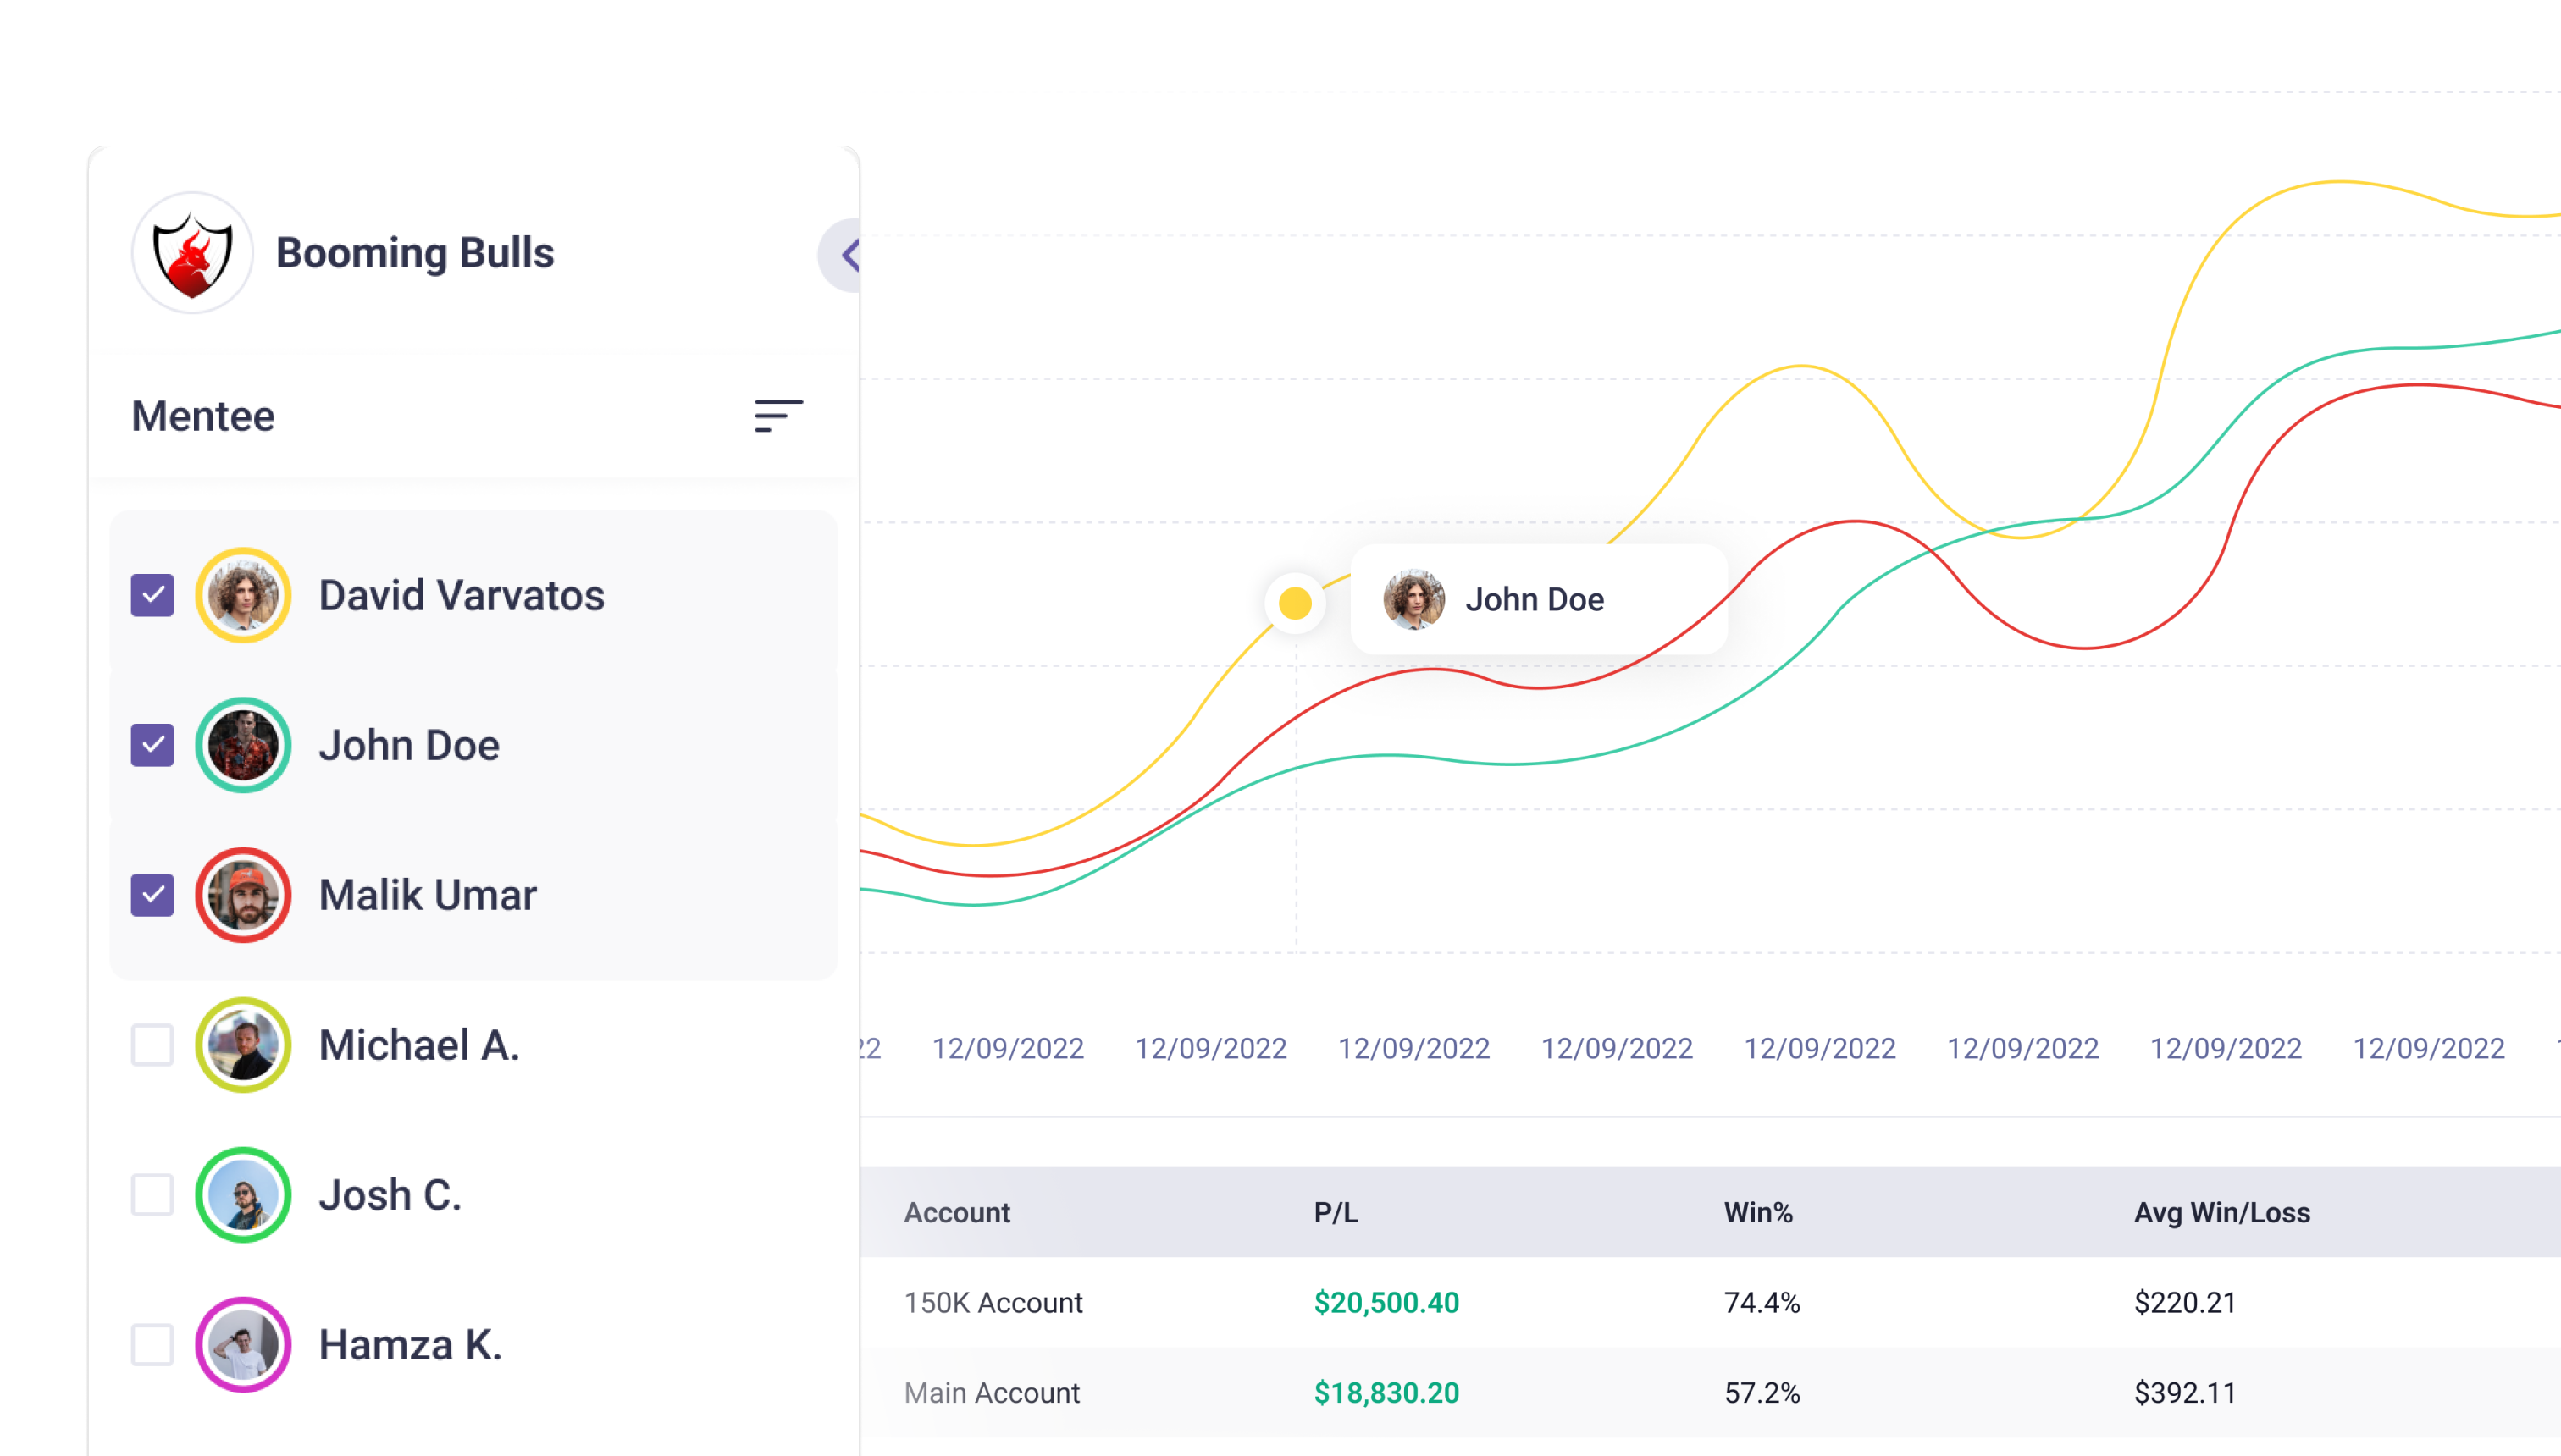Click David Varvatos's profile avatar
This screenshot has height=1456, width=2561.
[243, 595]
